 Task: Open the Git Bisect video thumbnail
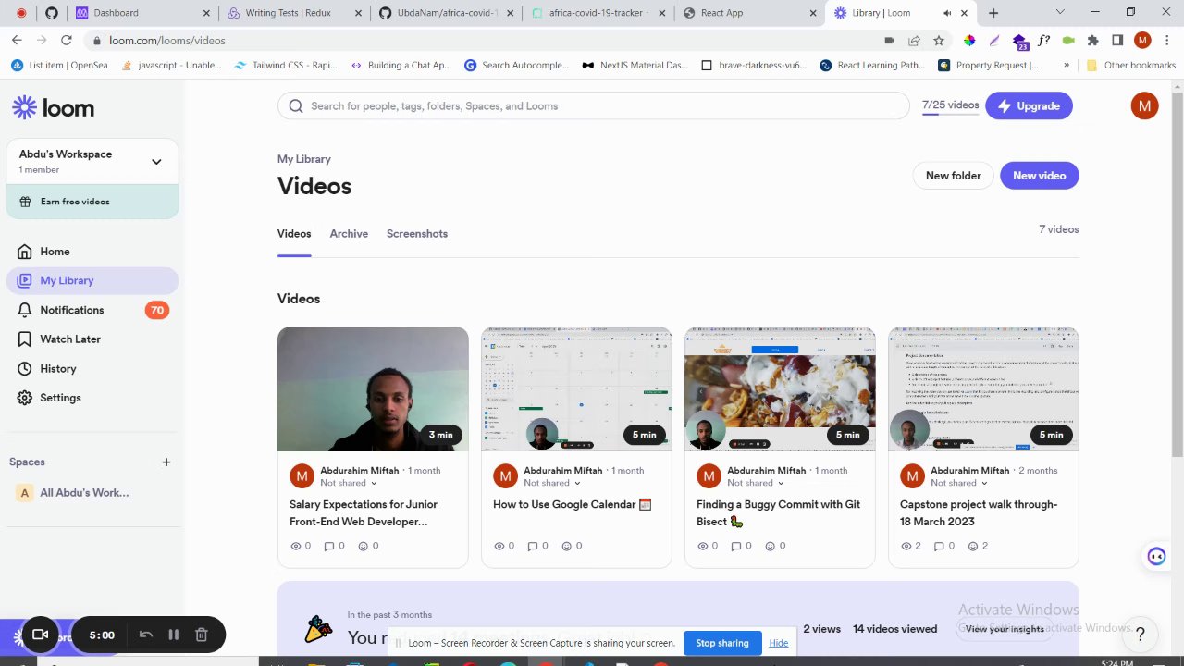click(x=780, y=389)
